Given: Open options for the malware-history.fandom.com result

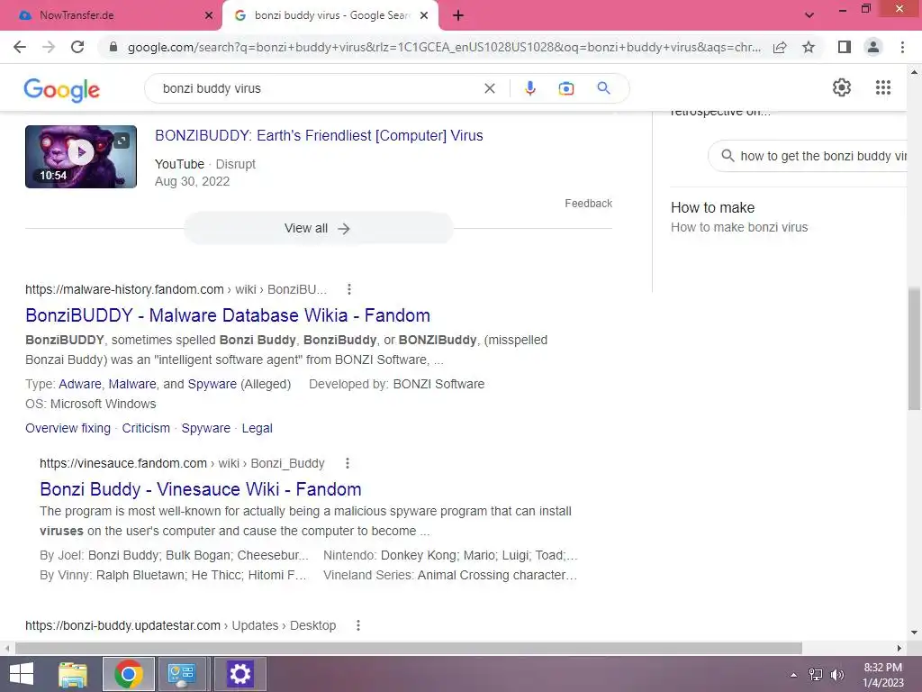Looking at the screenshot, I should (x=349, y=289).
